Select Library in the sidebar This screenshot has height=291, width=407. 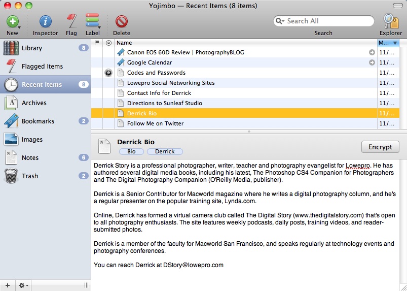point(31,48)
